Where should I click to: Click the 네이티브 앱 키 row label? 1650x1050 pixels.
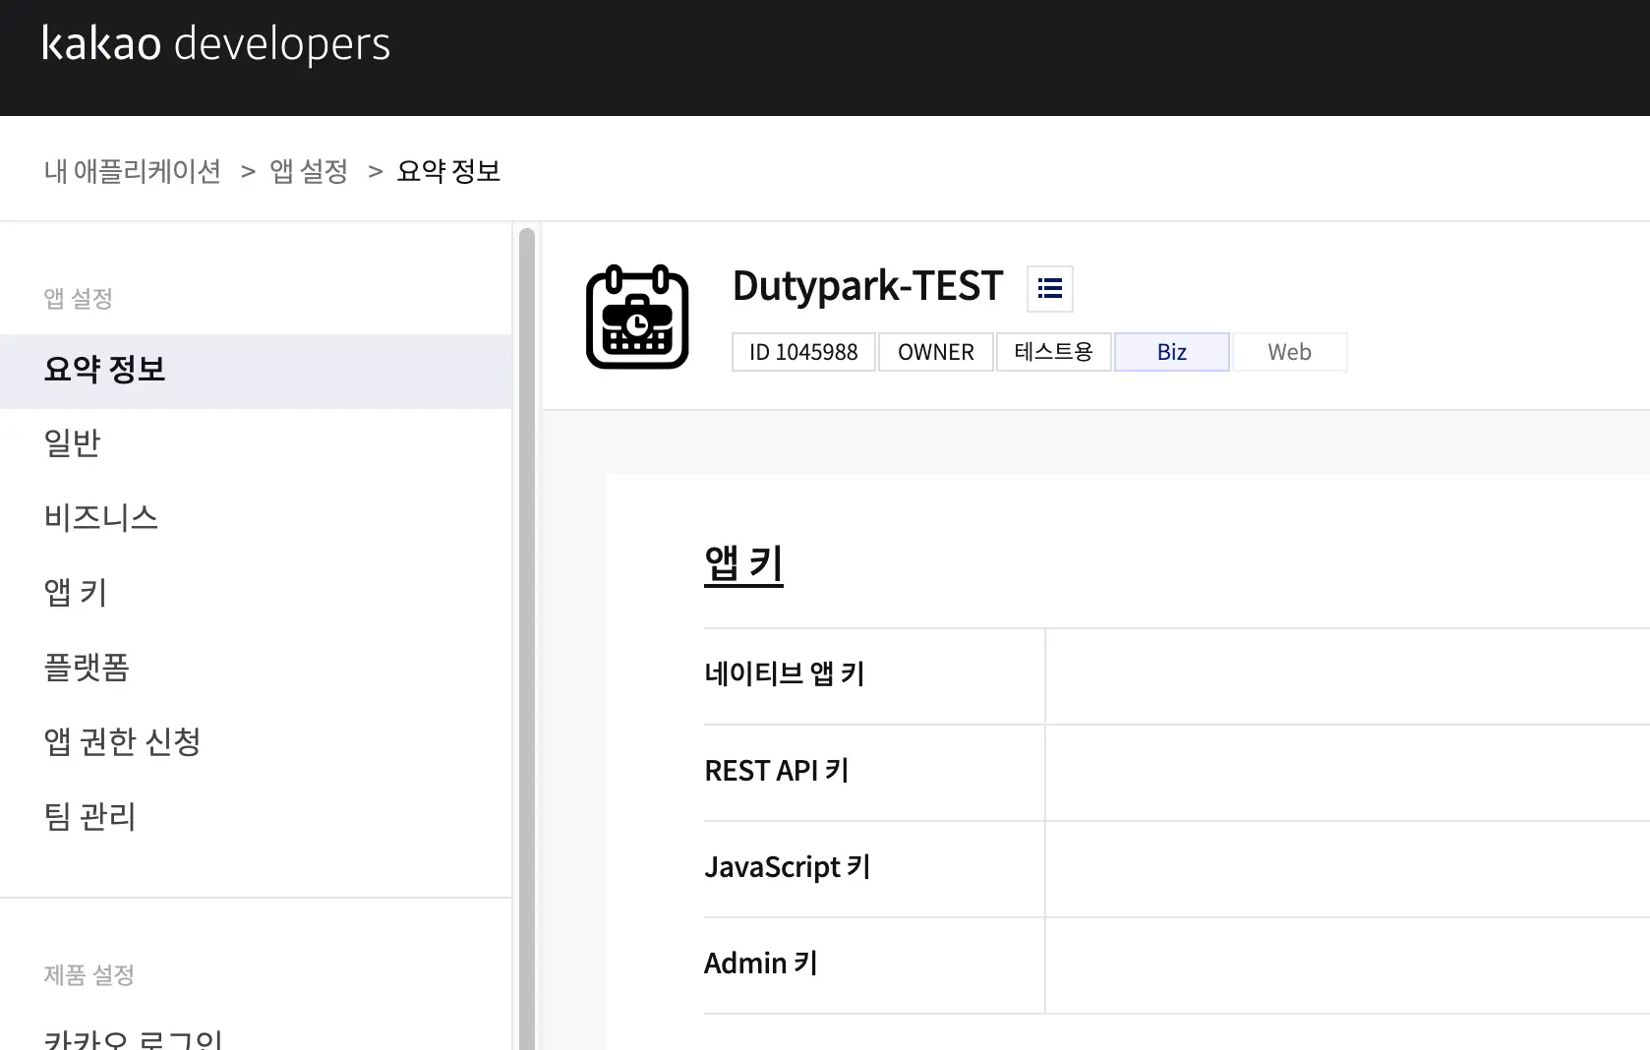pyautogui.click(x=784, y=674)
